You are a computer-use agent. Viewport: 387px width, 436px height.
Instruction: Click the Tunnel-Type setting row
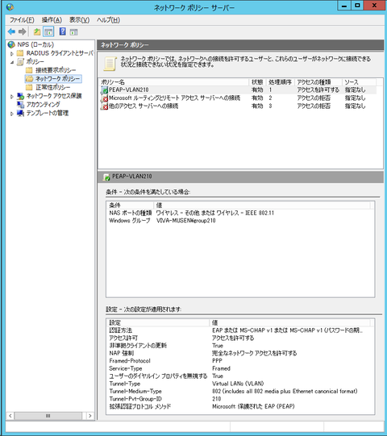(x=240, y=384)
